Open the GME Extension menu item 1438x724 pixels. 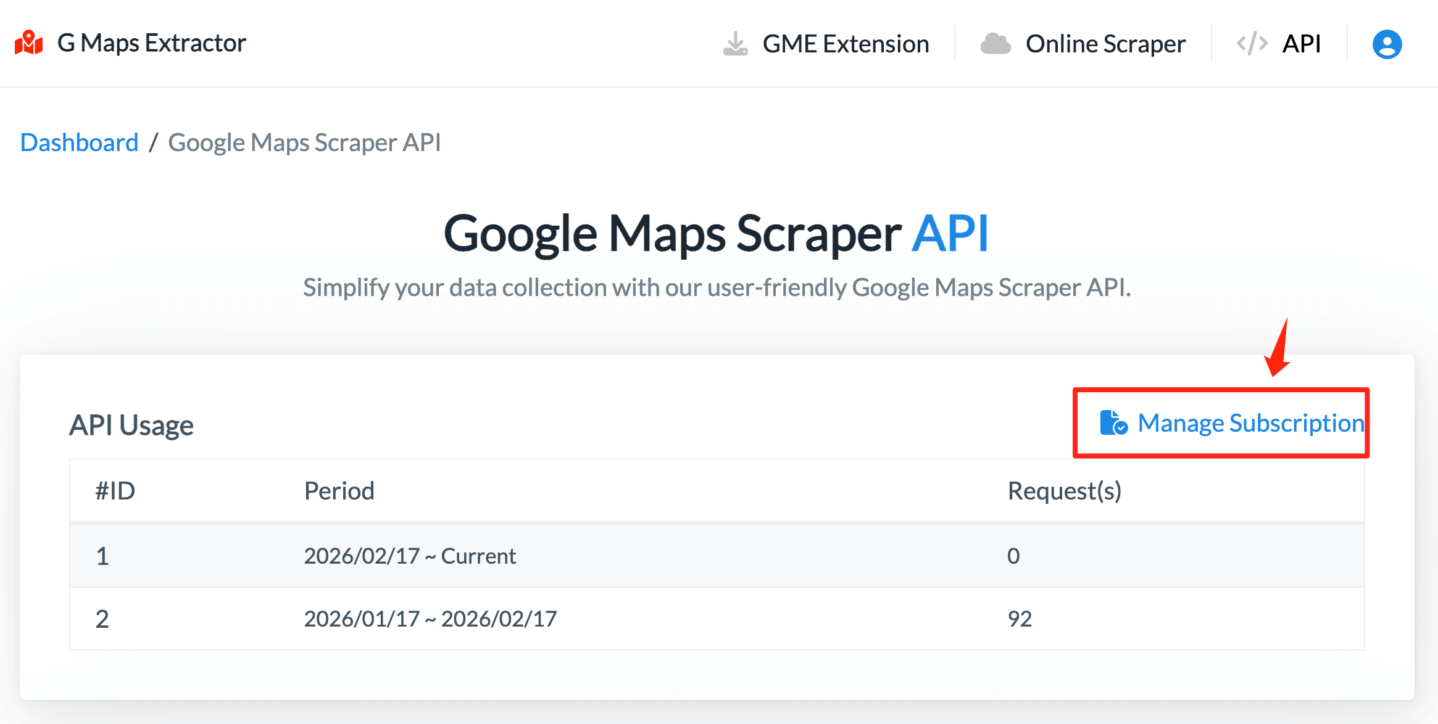845,44
